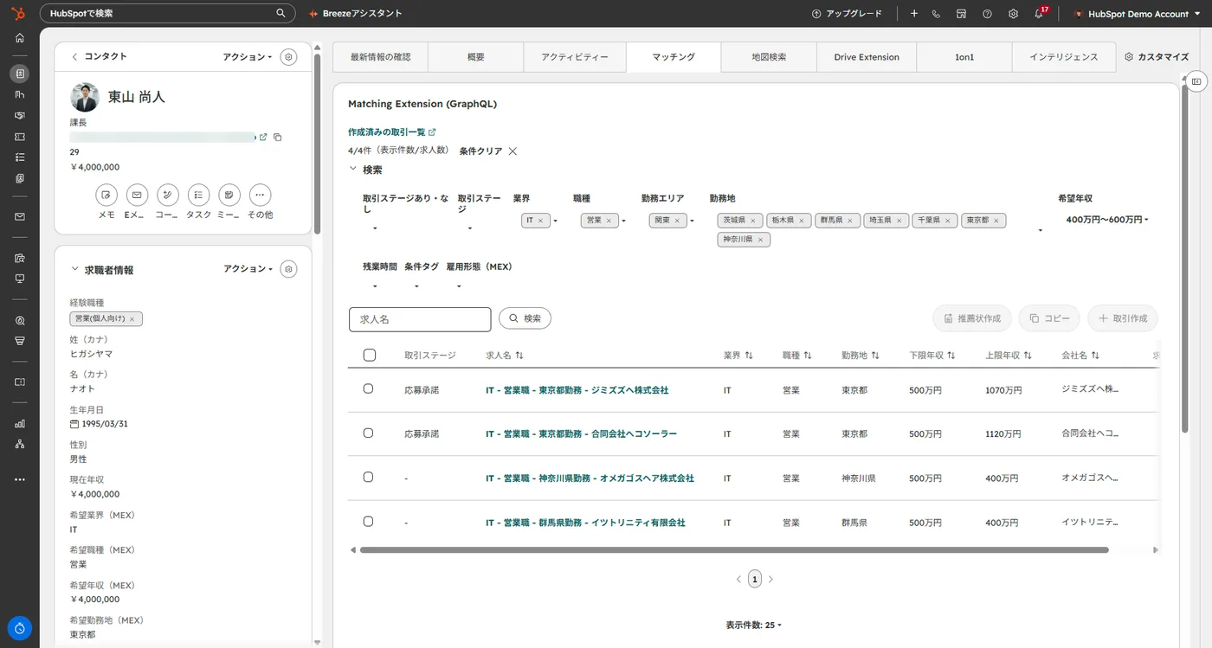Open the 表示件数: 25 dropdown
Image resolution: width=1212 pixels, height=648 pixels.
pos(754,625)
